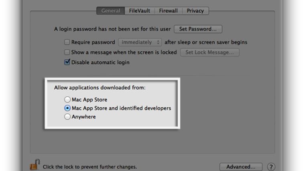305x171 pixels.
Task: Click the open padlock icon
Action: coord(35,165)
